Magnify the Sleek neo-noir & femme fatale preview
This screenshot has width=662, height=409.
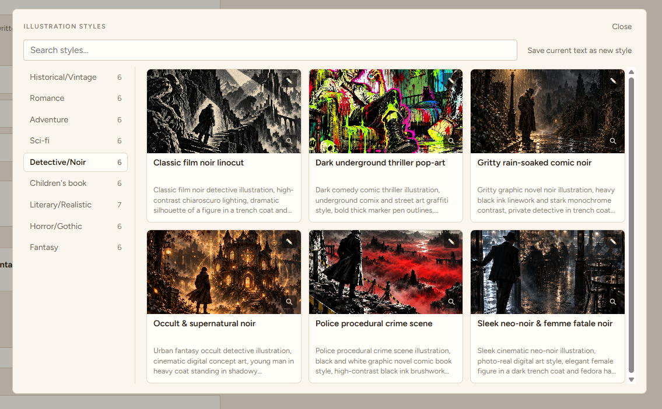click(x=613, y=301)
